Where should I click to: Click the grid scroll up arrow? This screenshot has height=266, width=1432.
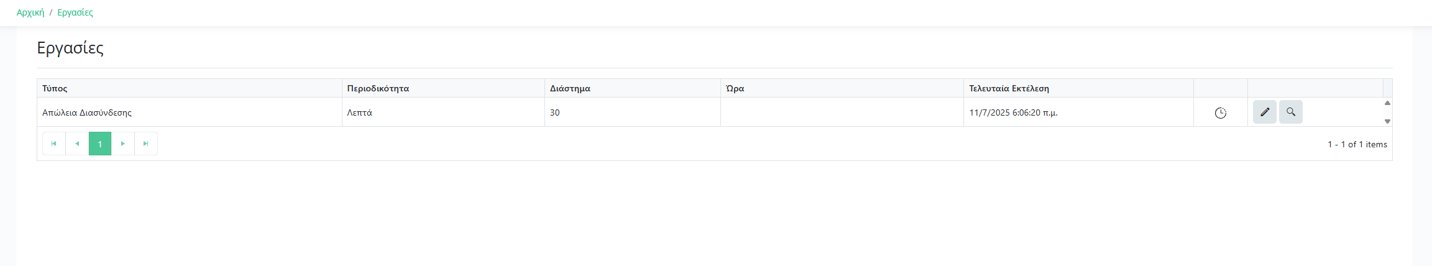(x=1387, y=103)
